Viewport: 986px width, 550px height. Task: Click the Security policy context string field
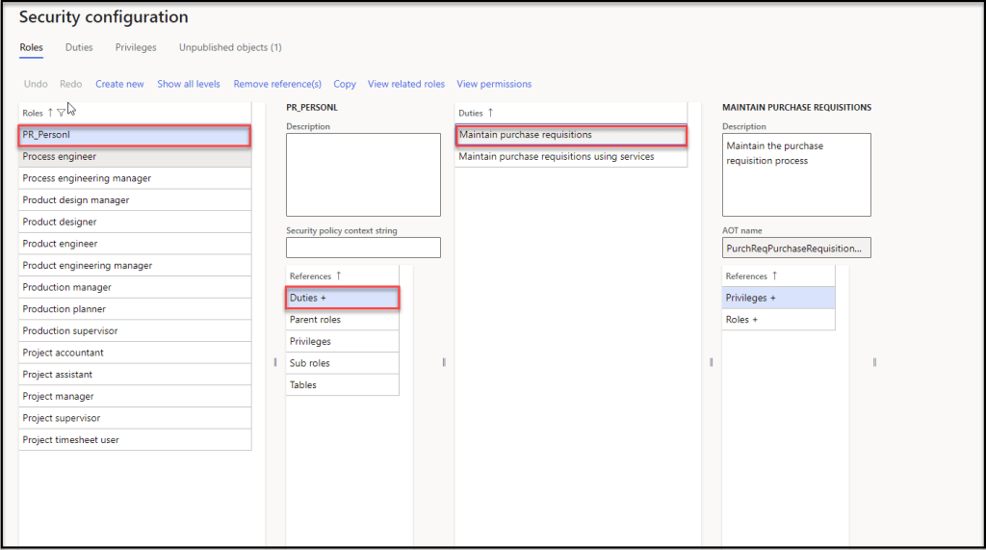[363, 248]
